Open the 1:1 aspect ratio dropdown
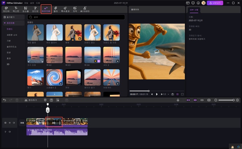This screenshot has height=149, width=242. pos(166,94)
